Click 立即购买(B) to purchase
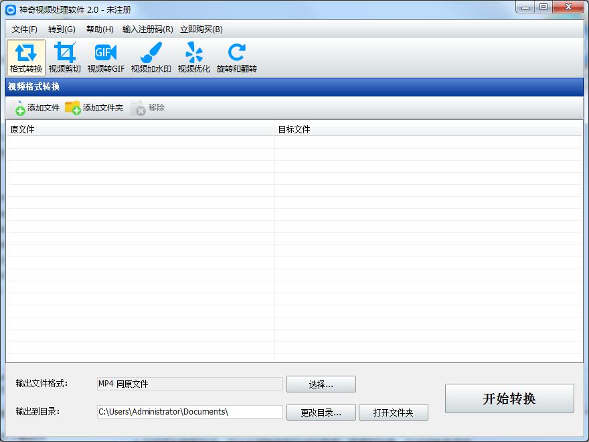This screenshot has height=442, width=589. 199,29
